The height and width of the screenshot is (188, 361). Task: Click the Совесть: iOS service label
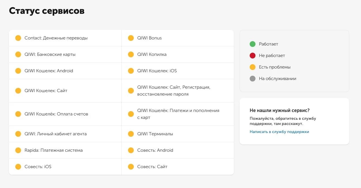point(38,167)
